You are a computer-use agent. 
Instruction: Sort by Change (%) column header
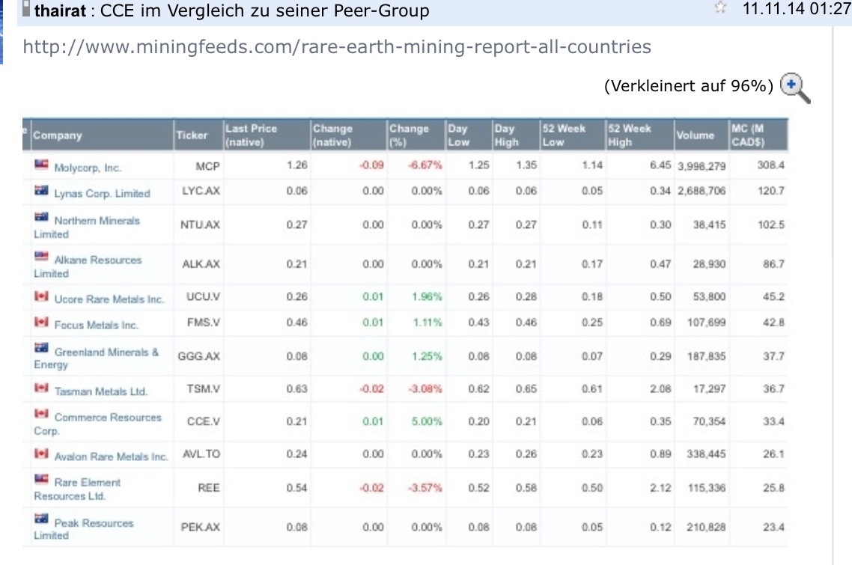click(408, 135)
